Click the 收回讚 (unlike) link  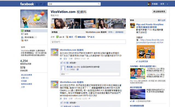click(x=24, y=81)
